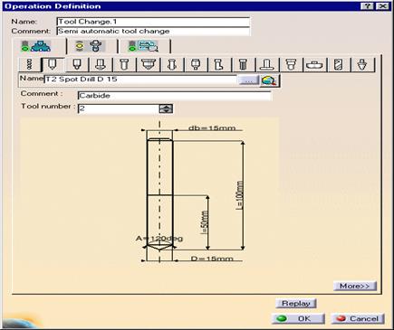Screen dimensions: 394x330
Task: Select the tap tool icon with threads
Action: tap(243, 64)
